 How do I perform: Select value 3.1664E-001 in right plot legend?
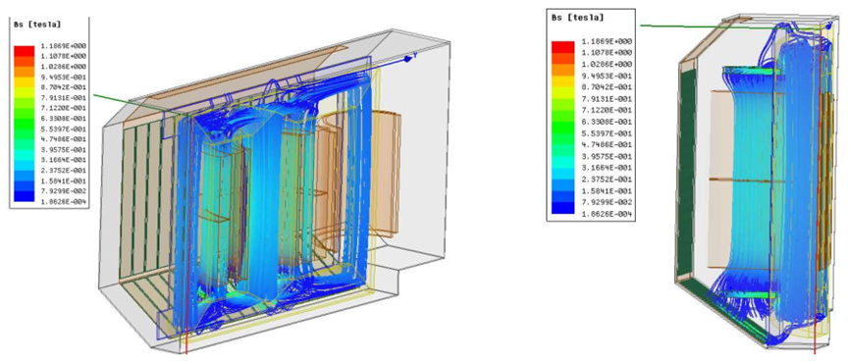607,167
